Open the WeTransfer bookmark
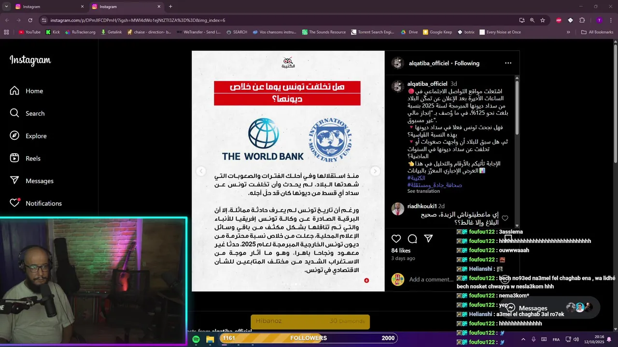The height and width of the screenshot is (347, 618). point(199,32)
